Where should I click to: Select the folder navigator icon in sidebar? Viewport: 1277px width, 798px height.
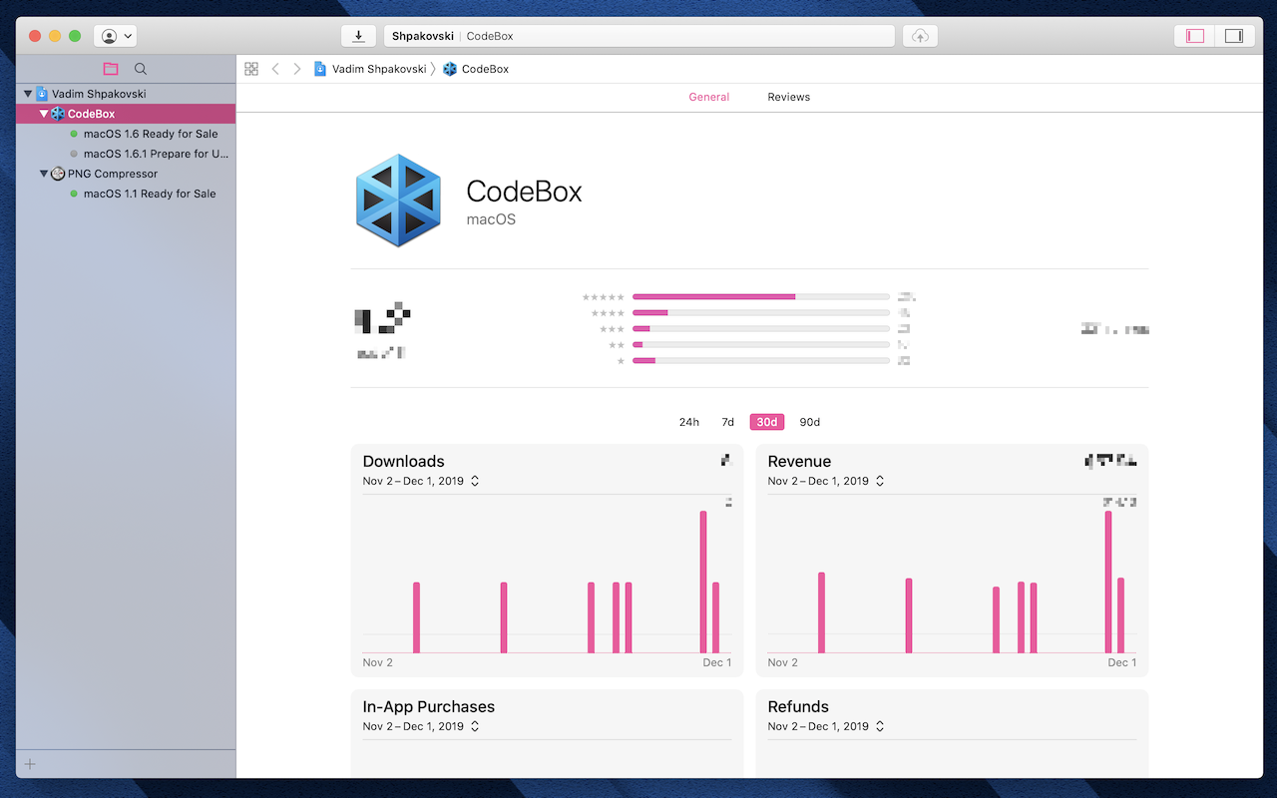click(x=111, y=69)
